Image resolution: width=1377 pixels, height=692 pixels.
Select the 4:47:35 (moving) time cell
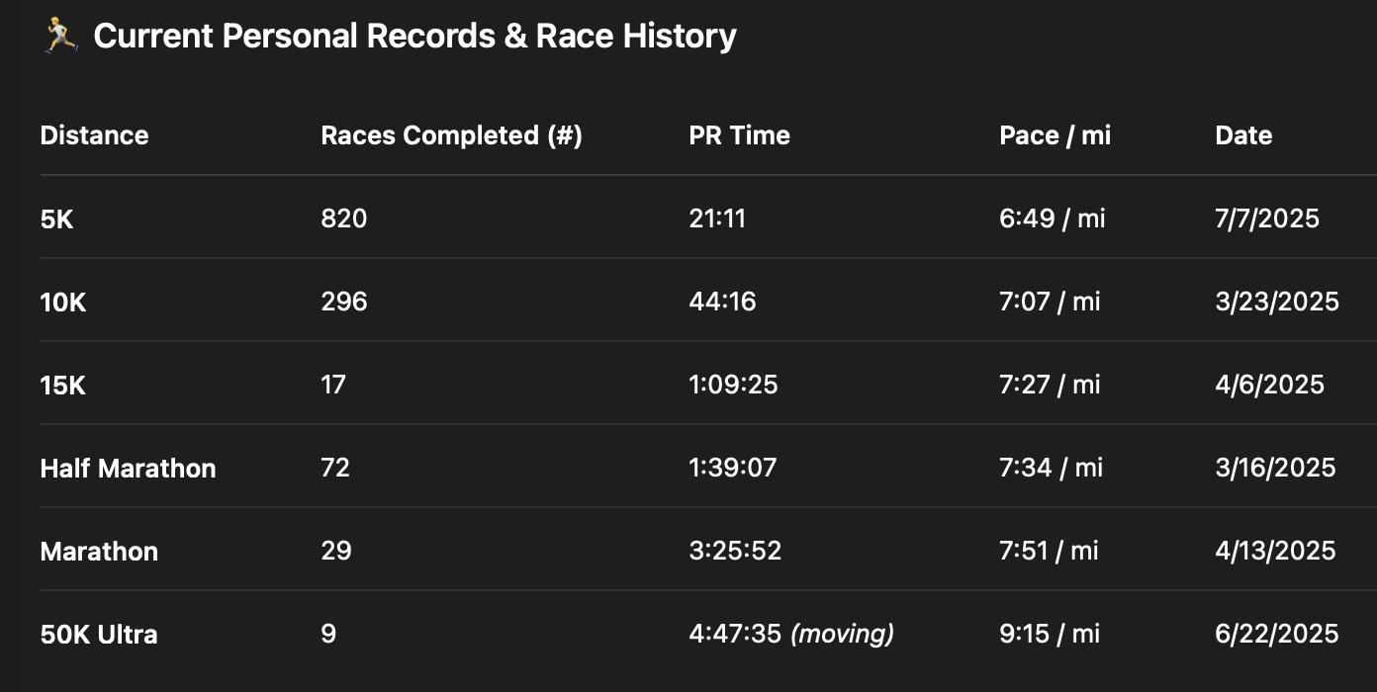[791, 634]
